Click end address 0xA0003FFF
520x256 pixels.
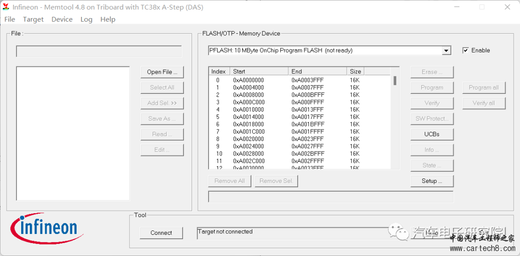coord(308,80)
